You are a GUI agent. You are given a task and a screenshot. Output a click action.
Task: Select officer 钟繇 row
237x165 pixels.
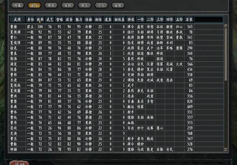tap(116, 149)
